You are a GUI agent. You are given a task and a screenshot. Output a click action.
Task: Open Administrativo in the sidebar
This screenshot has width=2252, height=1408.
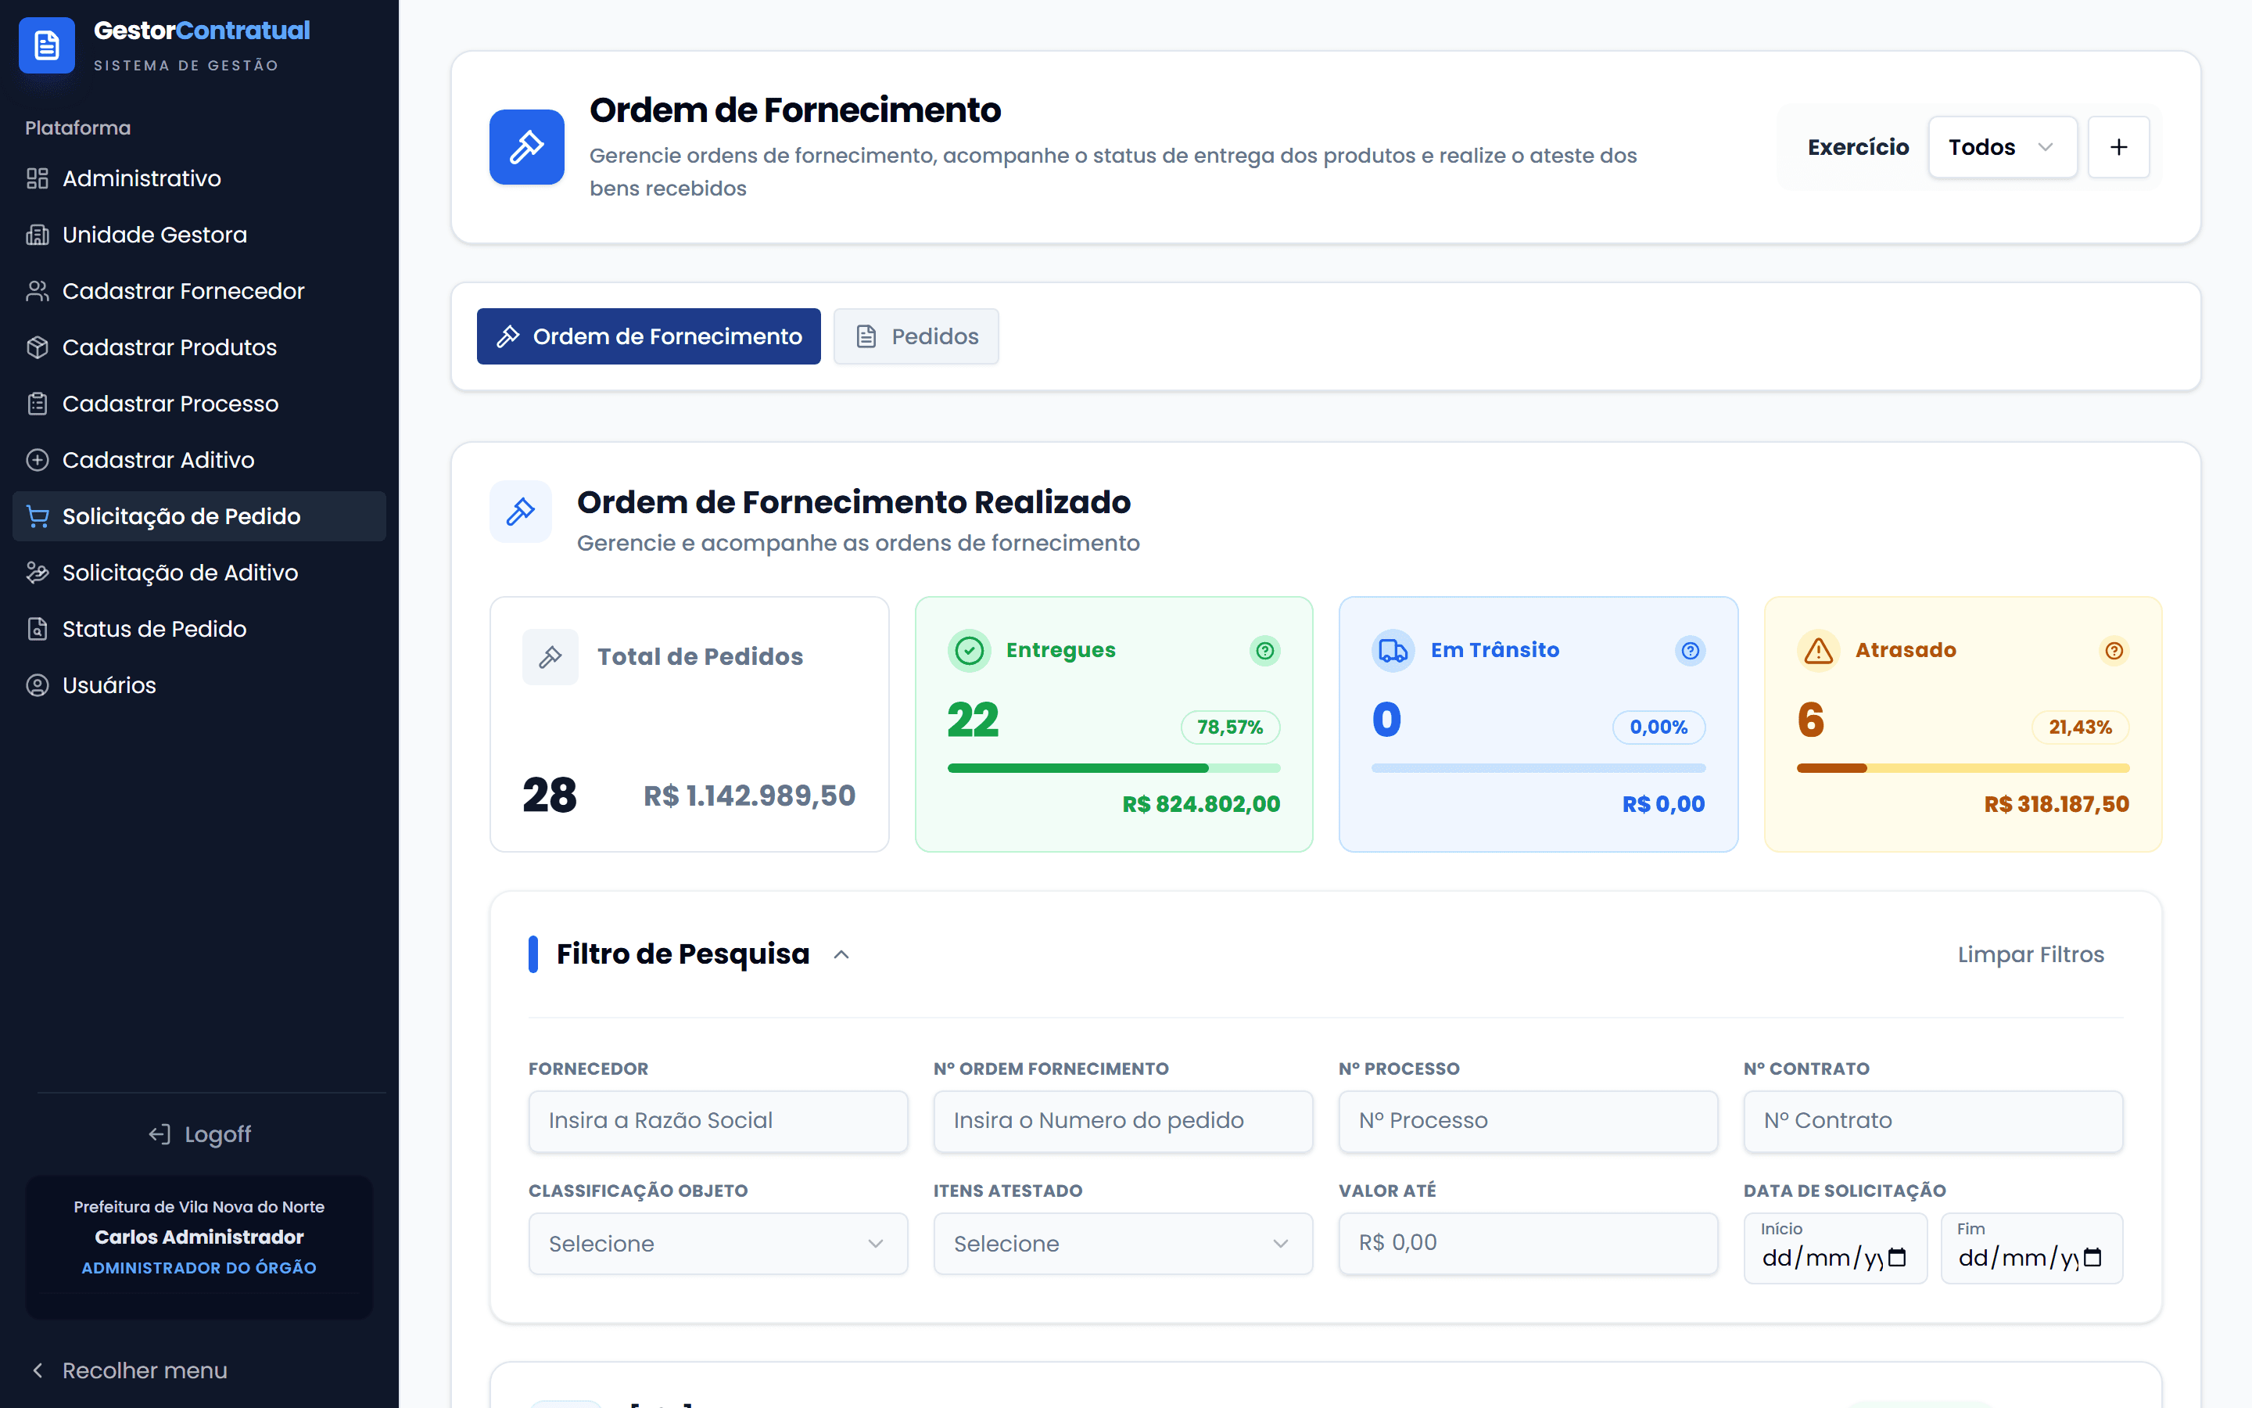tap(199, 178)
